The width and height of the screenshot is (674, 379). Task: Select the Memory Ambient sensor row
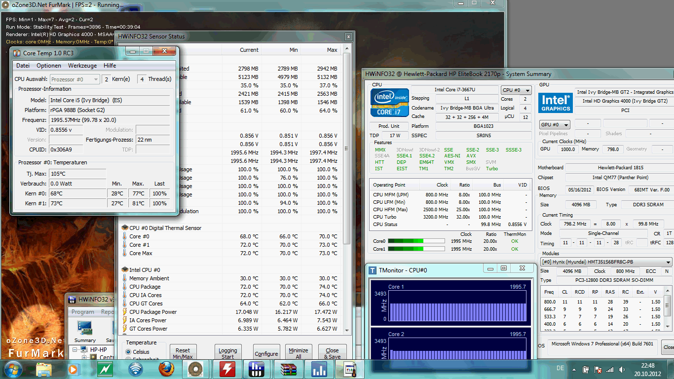pos(231,278)
